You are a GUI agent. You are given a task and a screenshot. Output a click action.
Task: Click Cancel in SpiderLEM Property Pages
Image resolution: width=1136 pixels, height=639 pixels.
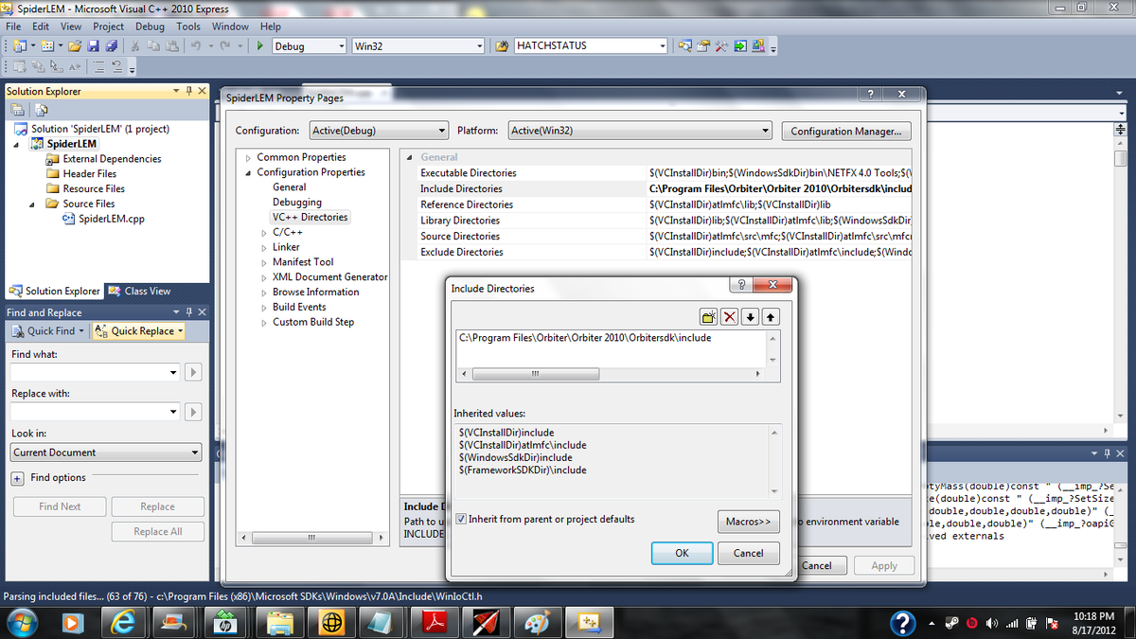pyautogui.click(x=816, y=565)
